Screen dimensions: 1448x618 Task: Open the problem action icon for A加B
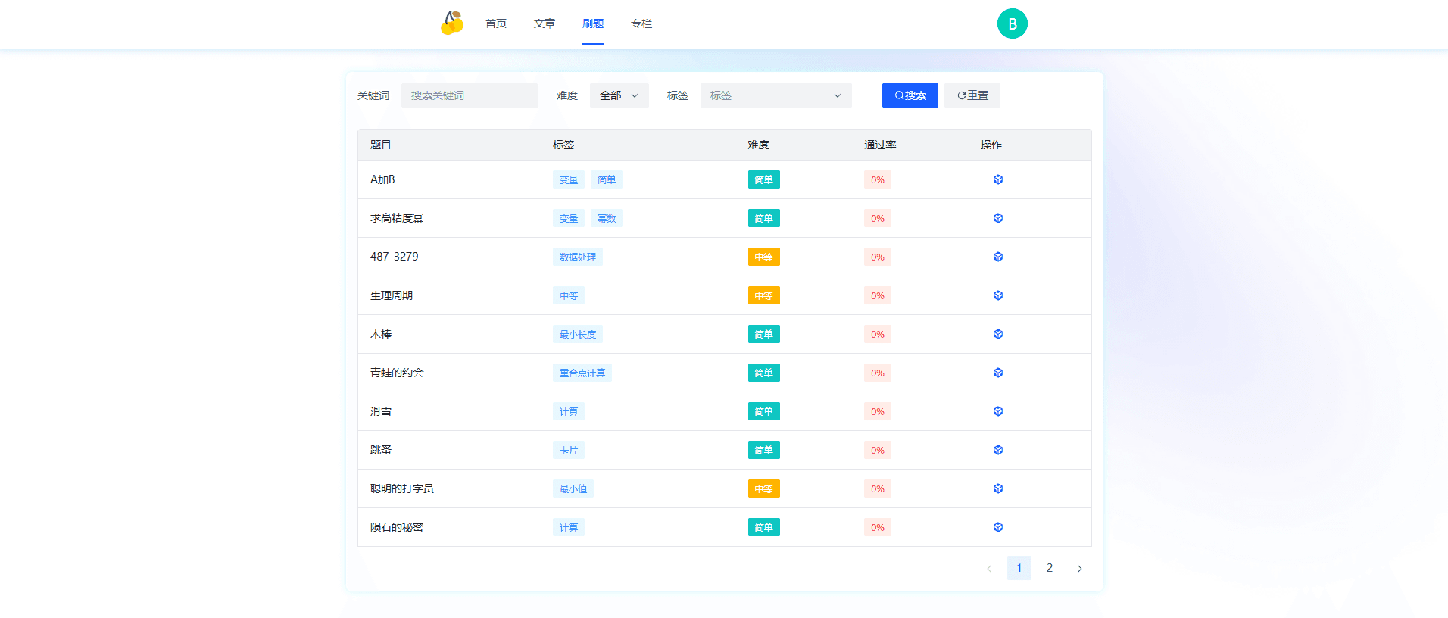point(998,179)
